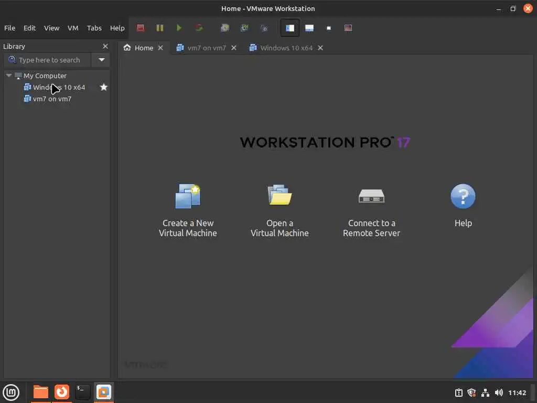Open the File menu
537x403 pixels.
pos(9,28)
